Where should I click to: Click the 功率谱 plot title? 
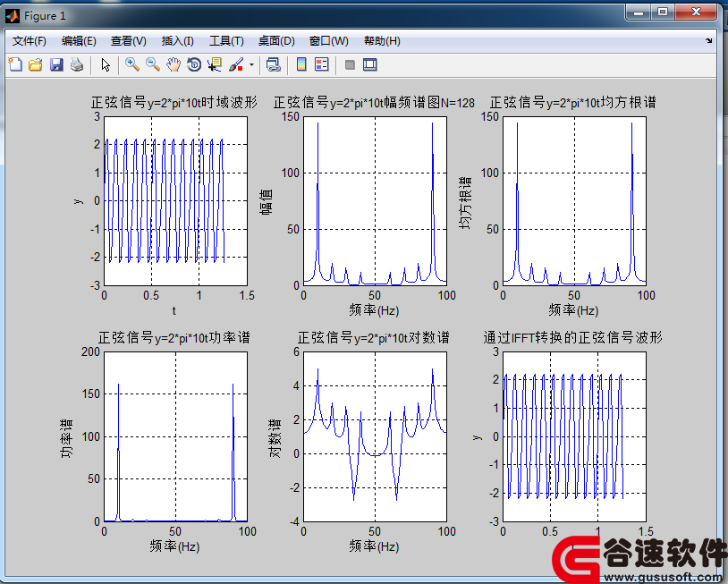174,337
